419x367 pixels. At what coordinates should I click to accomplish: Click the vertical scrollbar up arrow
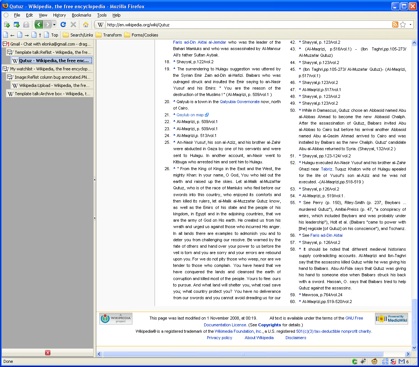click(414, 43)
